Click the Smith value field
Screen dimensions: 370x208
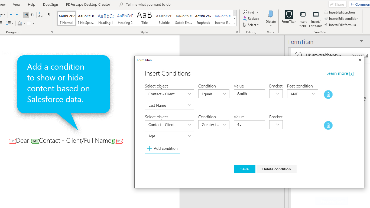(249, 94)
